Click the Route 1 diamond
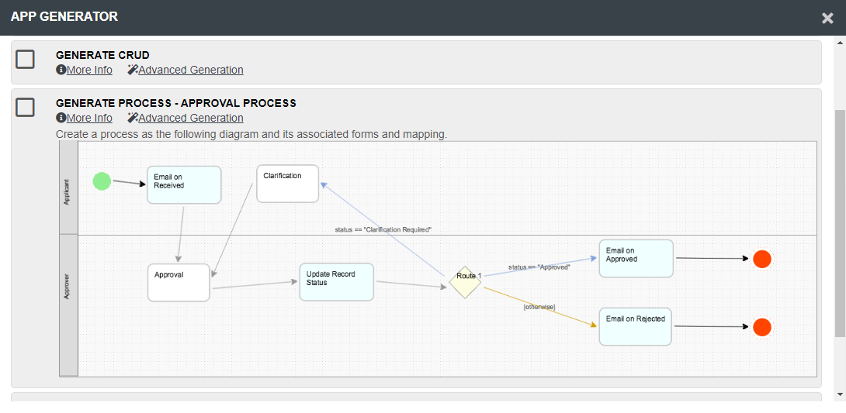 coord(465,282)
